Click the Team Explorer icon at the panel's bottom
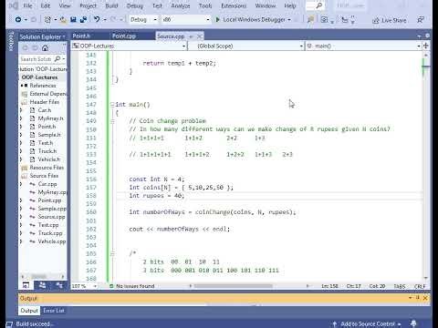 point(42,285)
